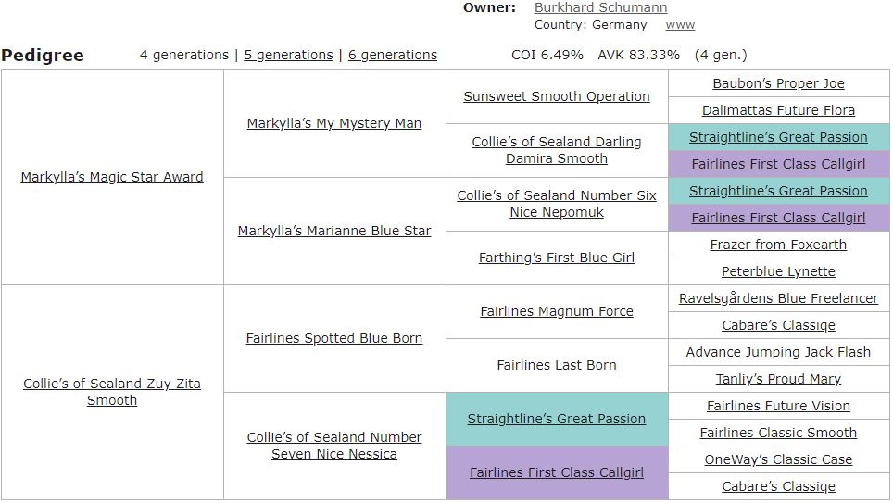View Markylla's My Mystery Man pedigree
The width and height of the screenshot is (893, 503).
point(334,123)
